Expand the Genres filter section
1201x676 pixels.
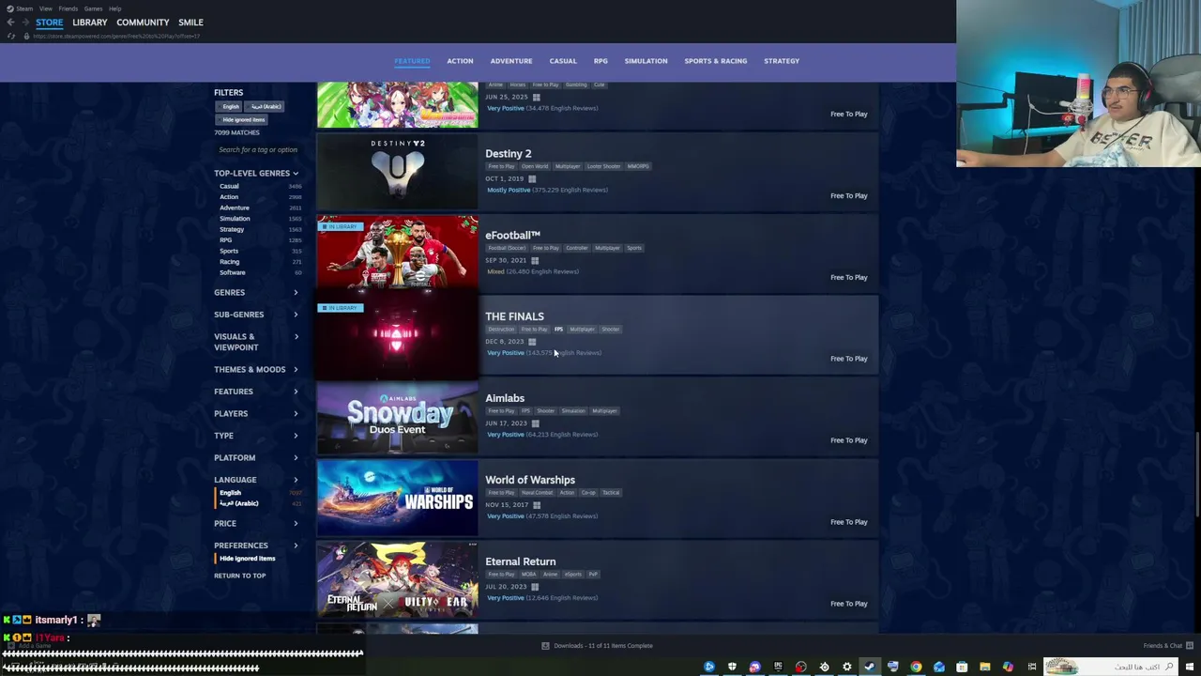click(x=256, y=292)
